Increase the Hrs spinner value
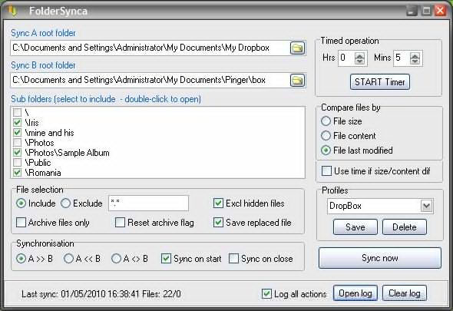 (x=359, y=55)
